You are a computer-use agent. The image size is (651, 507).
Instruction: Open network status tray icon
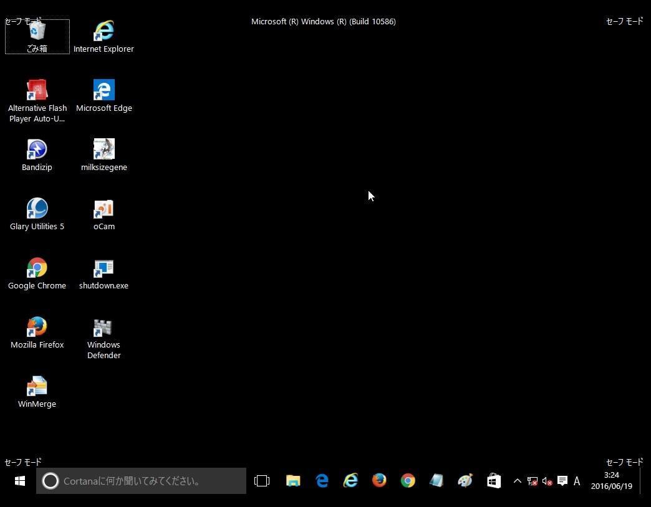click(x=533, y=481)
